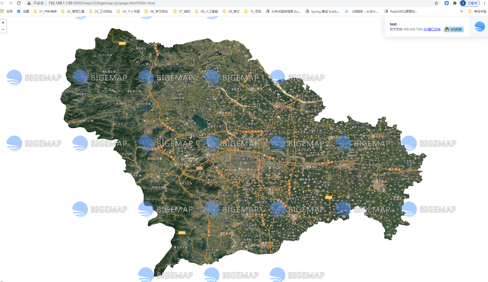Open the 06_学习网站 bookmark folder
Image resolution: width=488 pixels, height=282 pixels.
pos(156,11)
